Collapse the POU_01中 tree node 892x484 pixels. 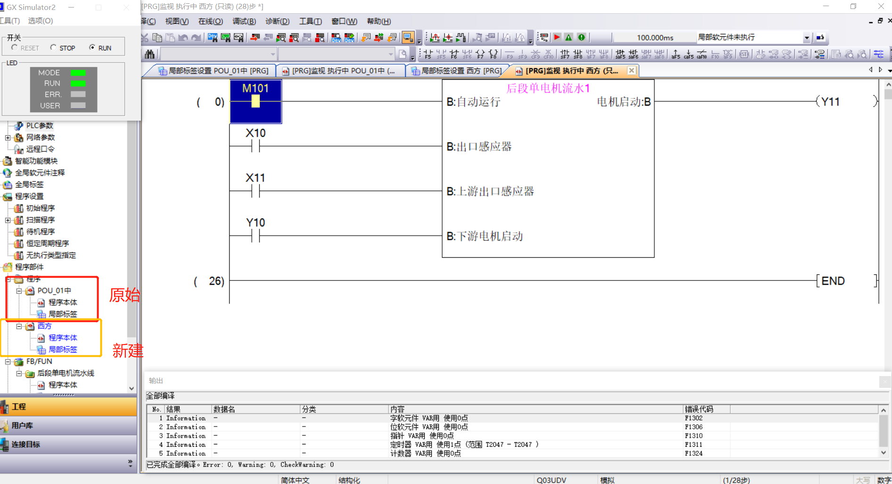[19, 291]
